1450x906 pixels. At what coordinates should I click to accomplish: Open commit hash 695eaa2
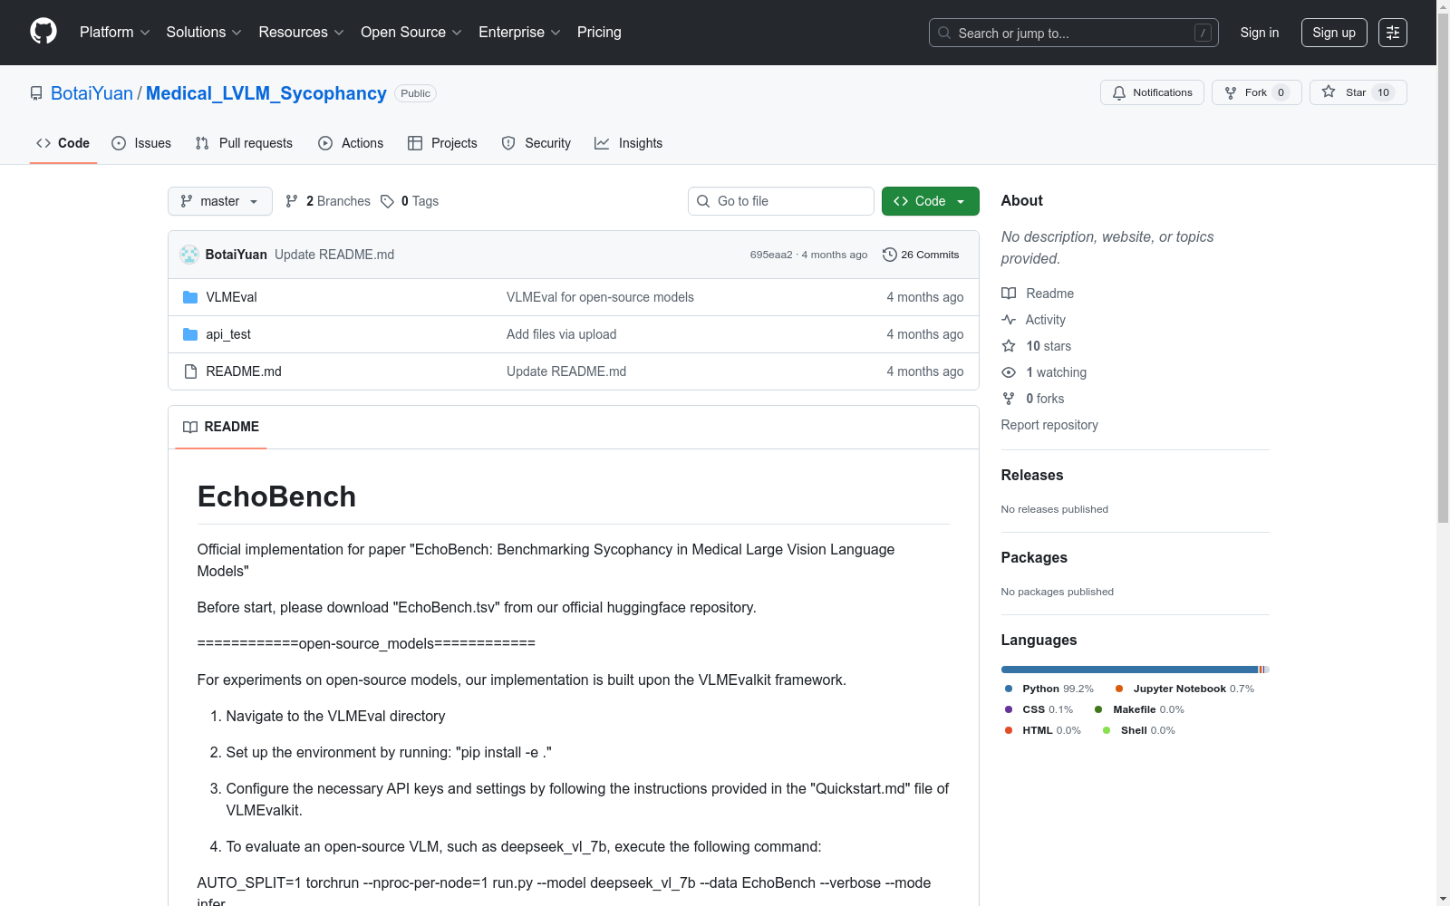pyautogui.click(x=771, y=255)
